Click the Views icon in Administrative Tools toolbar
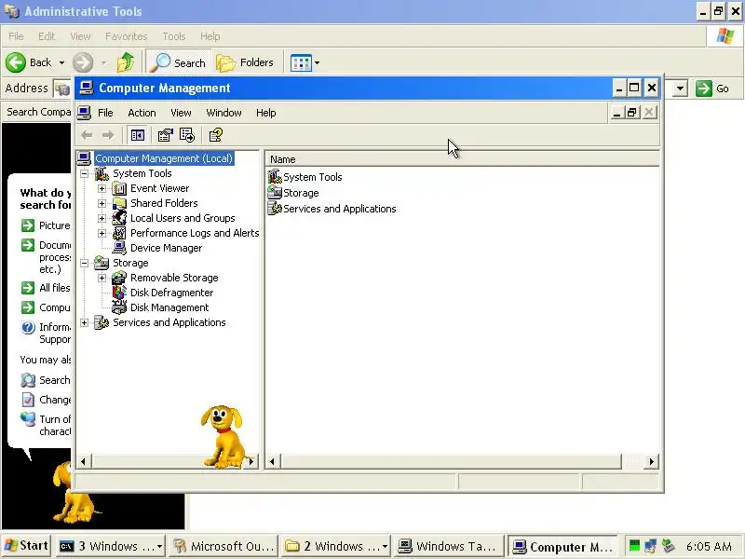Screen dimensions: 745x559 coord(301,62)
